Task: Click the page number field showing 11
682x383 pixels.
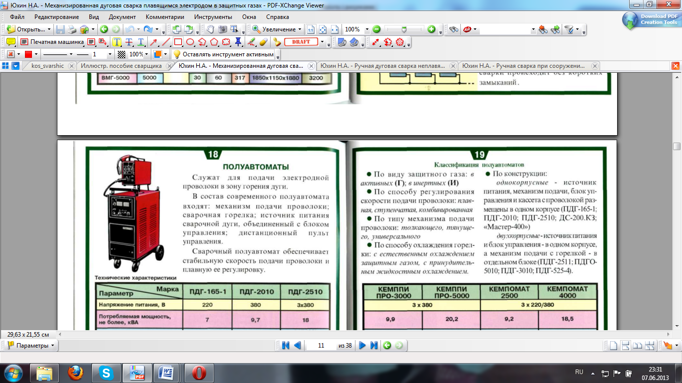Action: (x=321, y=345)
